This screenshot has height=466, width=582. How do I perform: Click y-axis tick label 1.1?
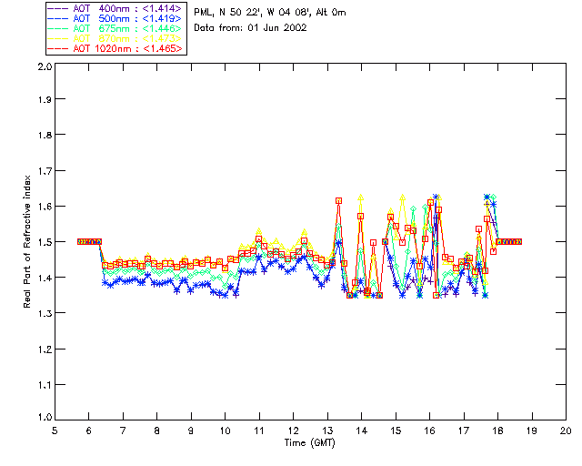45,385
